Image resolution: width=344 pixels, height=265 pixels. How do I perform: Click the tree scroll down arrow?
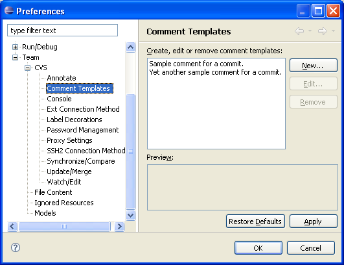(130, 215)
